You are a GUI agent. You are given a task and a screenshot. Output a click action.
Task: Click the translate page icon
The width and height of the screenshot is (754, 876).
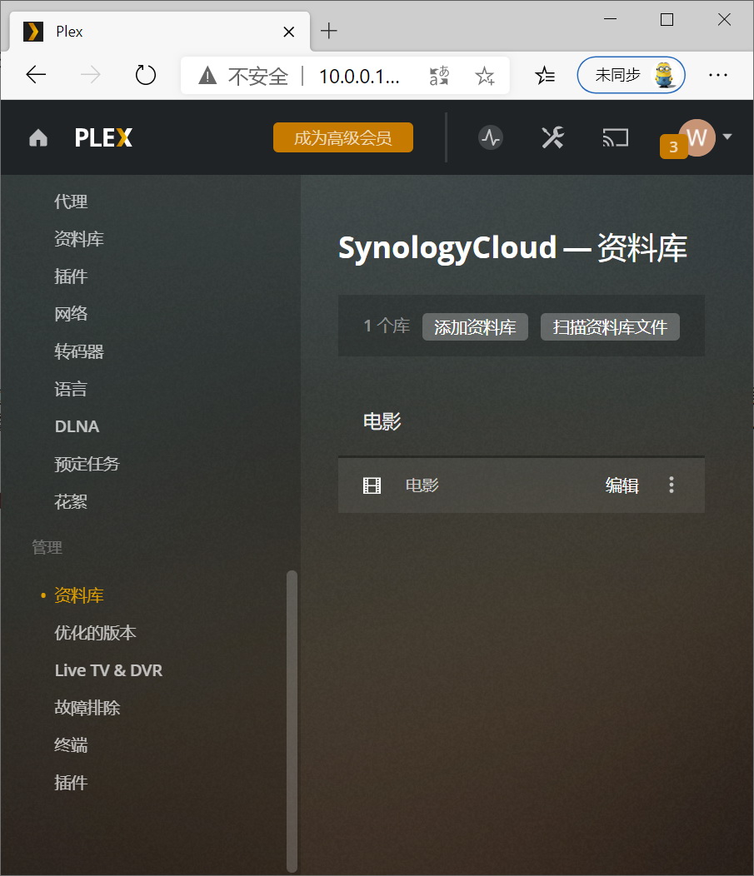click(x=439, y=76)
